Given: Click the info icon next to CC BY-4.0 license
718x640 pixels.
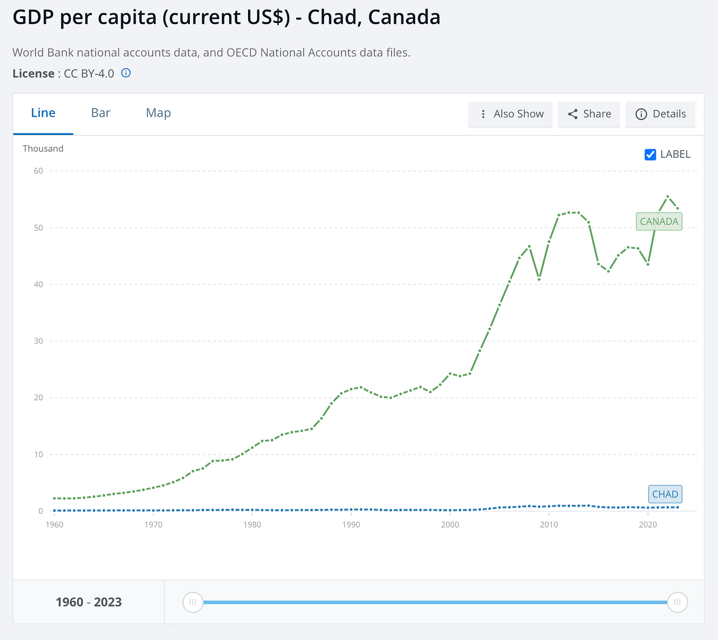Looking at the screenshot, I should click(x=126, y=72).
